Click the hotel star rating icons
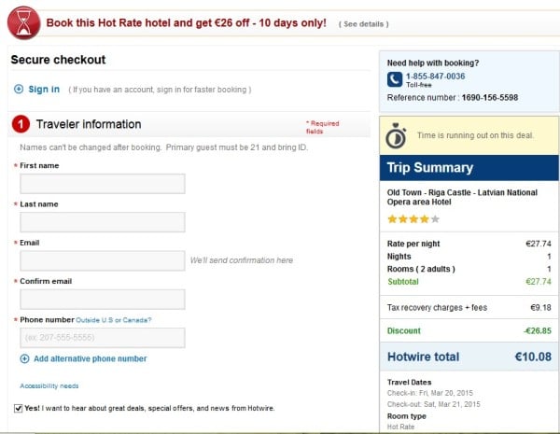The height and width of the screenshot is (434, 560). pos(413,219)
